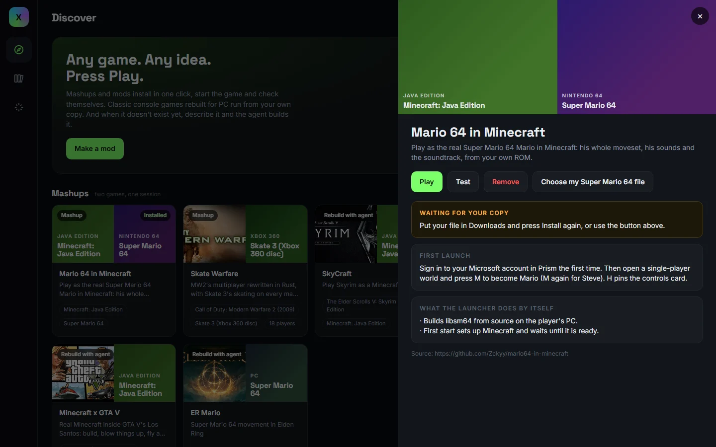Click the Installed badge on Mario card
Image resolution: width=716 pixels, height=447 pixels.
point(155,215)
